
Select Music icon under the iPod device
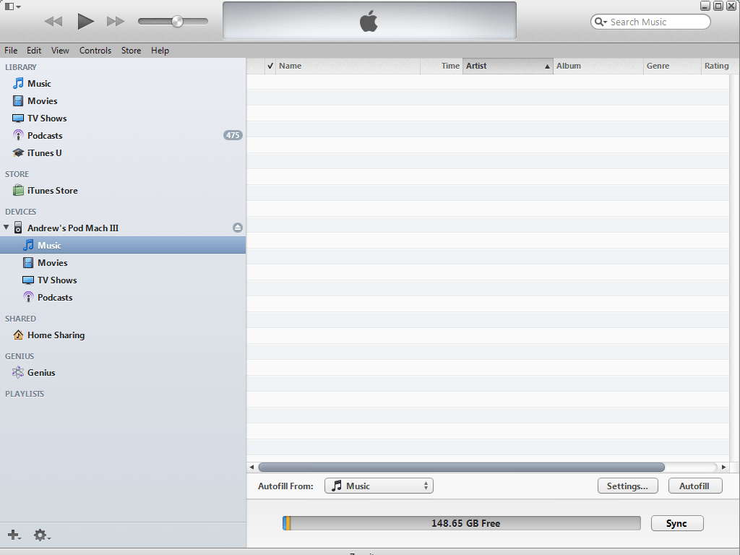click(28, 245)
